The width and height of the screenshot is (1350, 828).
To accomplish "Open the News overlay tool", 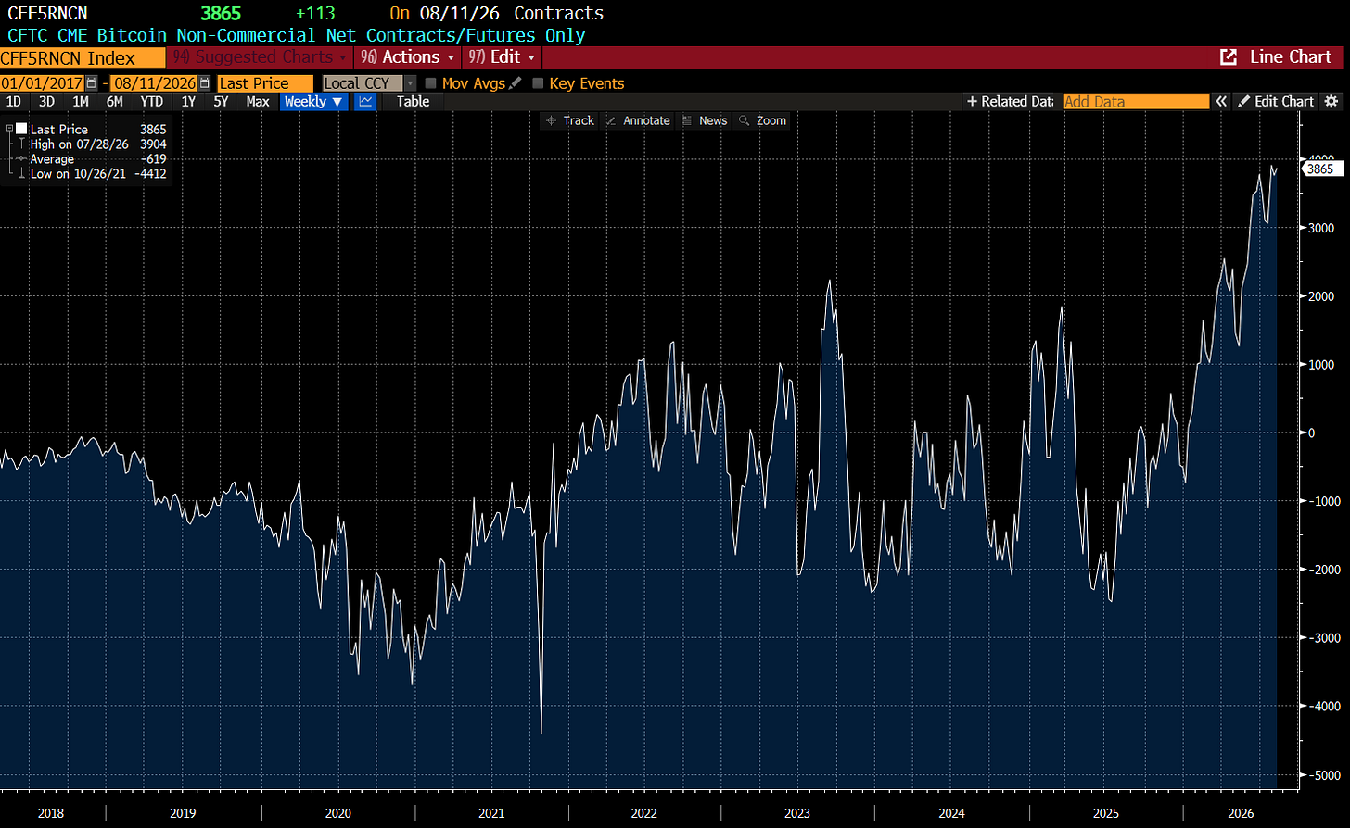I will pyautogui.click(x=705, y=120).
